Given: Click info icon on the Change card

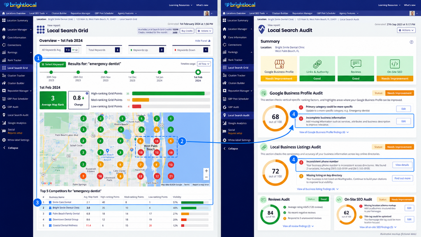Looking at the screenshot, I should pyautogui.click(x=87, y=93).
